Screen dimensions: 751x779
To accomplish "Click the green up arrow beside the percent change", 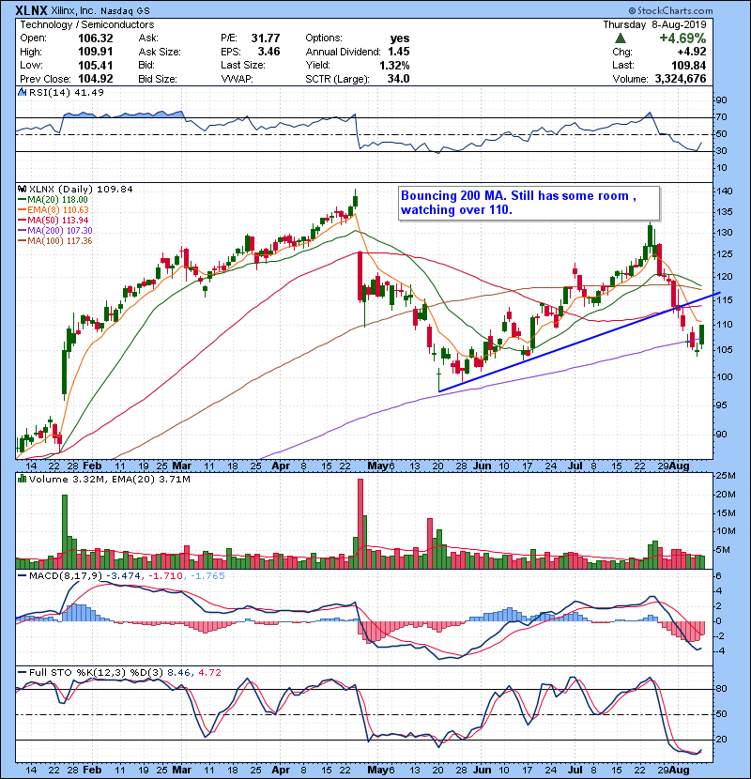I will 621,38.
